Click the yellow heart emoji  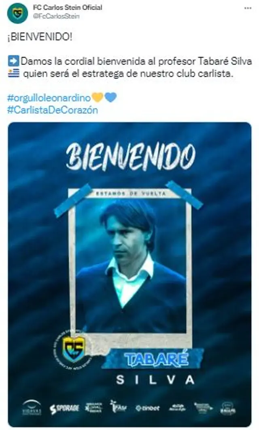98,97
